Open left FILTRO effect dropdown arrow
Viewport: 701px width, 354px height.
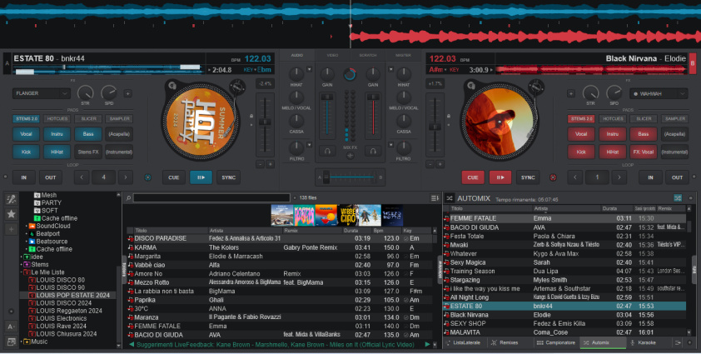[309, 145]
